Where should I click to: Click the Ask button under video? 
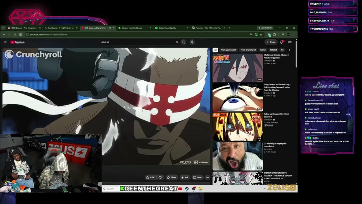point(185,177)
